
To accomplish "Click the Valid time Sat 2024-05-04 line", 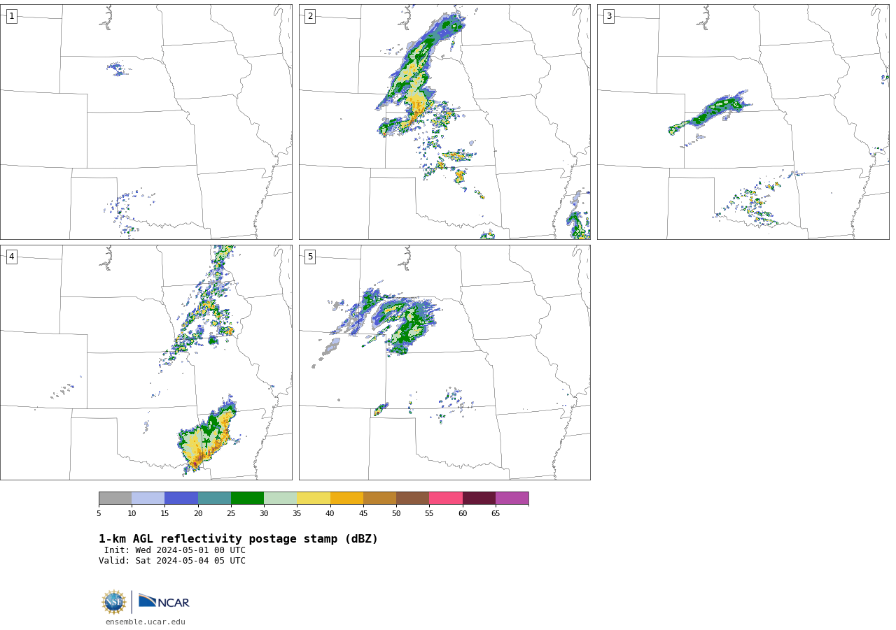I will (172, 561).
